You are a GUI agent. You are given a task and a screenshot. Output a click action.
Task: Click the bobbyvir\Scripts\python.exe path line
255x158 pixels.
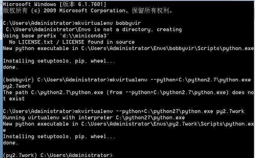(x=128, y=48)
